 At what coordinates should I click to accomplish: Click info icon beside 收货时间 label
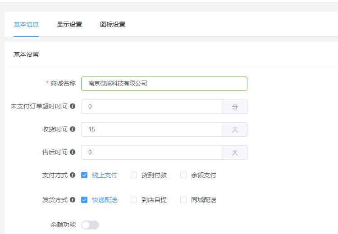(x=73, y=129)
